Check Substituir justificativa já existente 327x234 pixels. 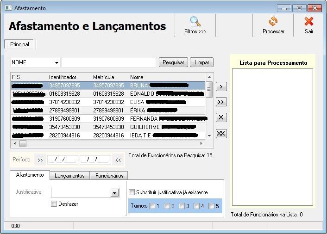click(x=132, y=192)
